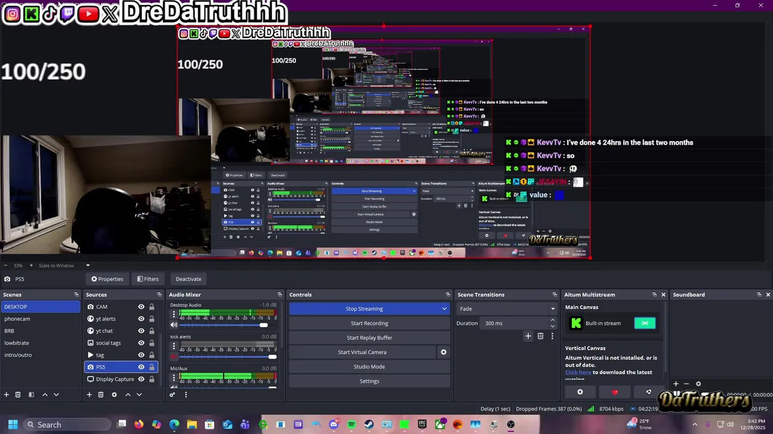773x434 pixels.
Task: Unlock the PS5 source lock
Action: click(x=152, y=367)
